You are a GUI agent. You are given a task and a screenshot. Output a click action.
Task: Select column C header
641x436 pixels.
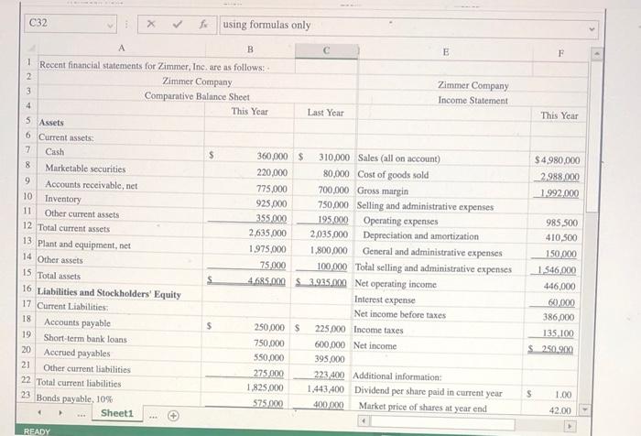click(x=326, y=50)
